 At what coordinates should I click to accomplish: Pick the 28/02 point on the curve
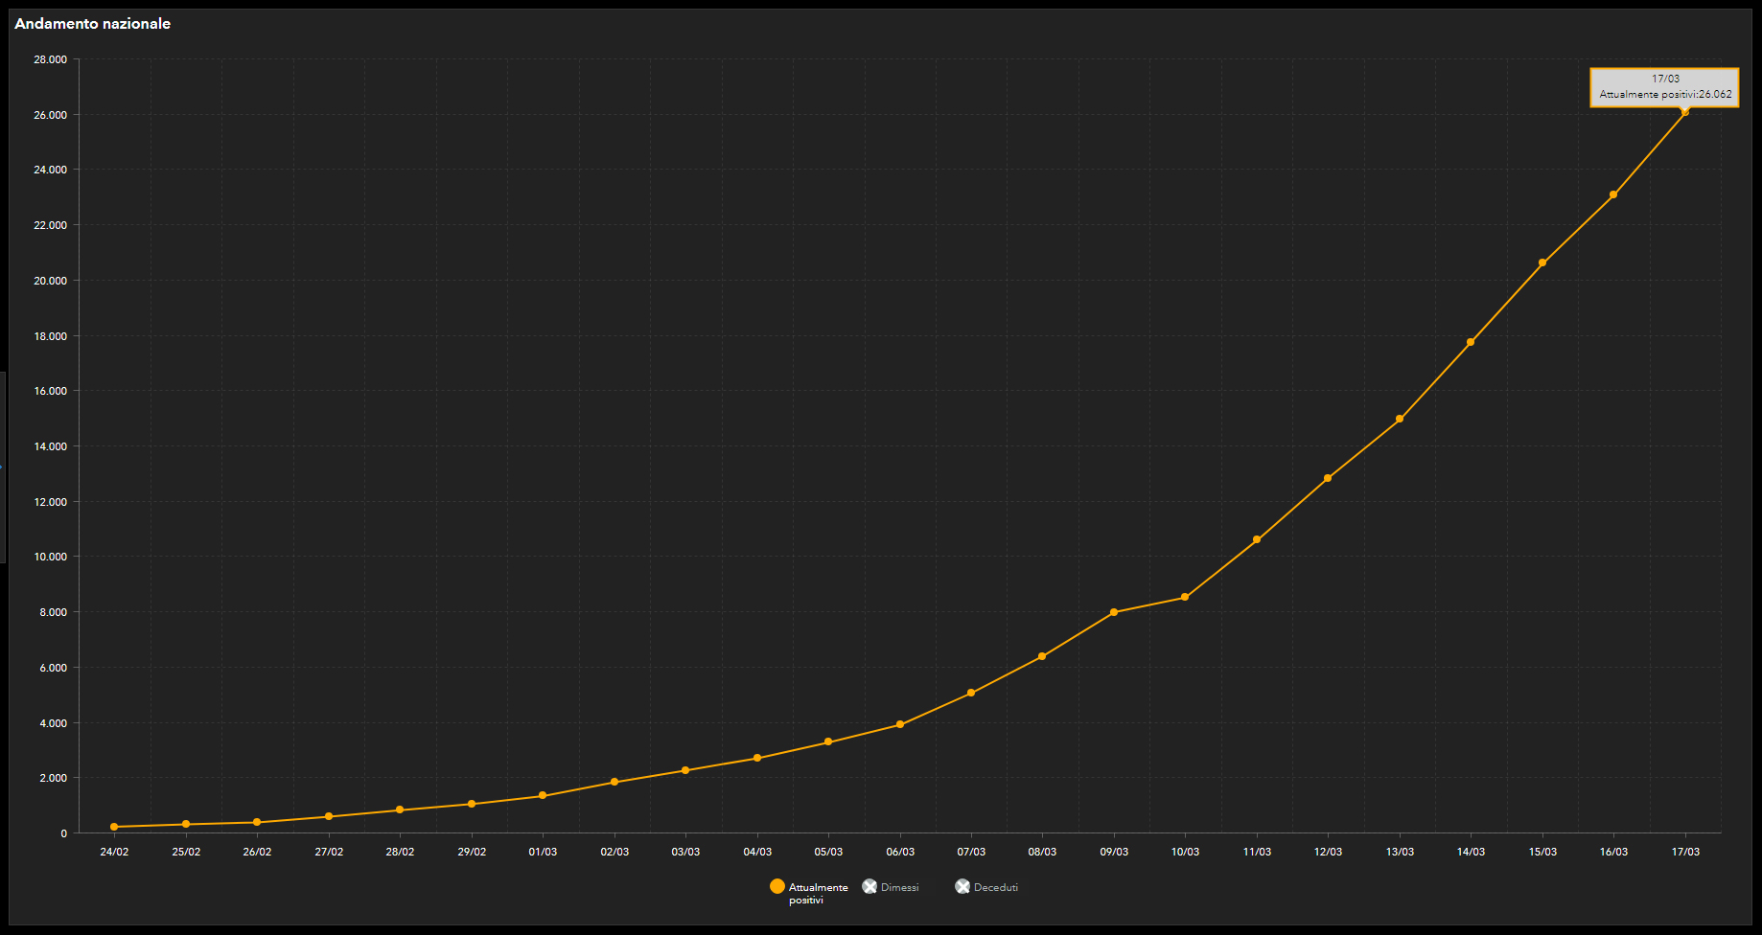point(400,810)
